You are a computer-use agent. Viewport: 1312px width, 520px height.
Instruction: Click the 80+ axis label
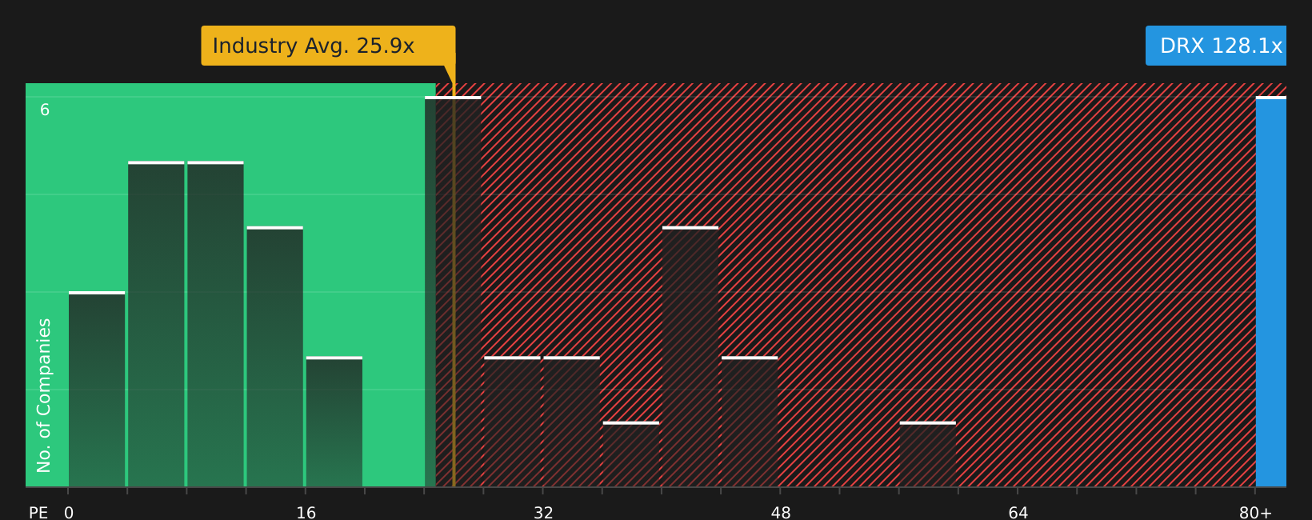click(1255, 513)
